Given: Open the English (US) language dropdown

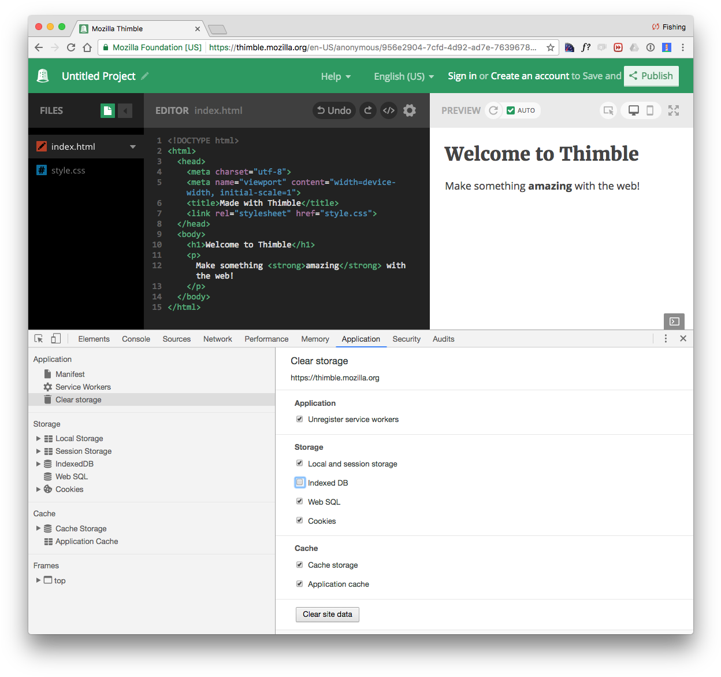Looking at the screenshot, I should coord(404,76).
